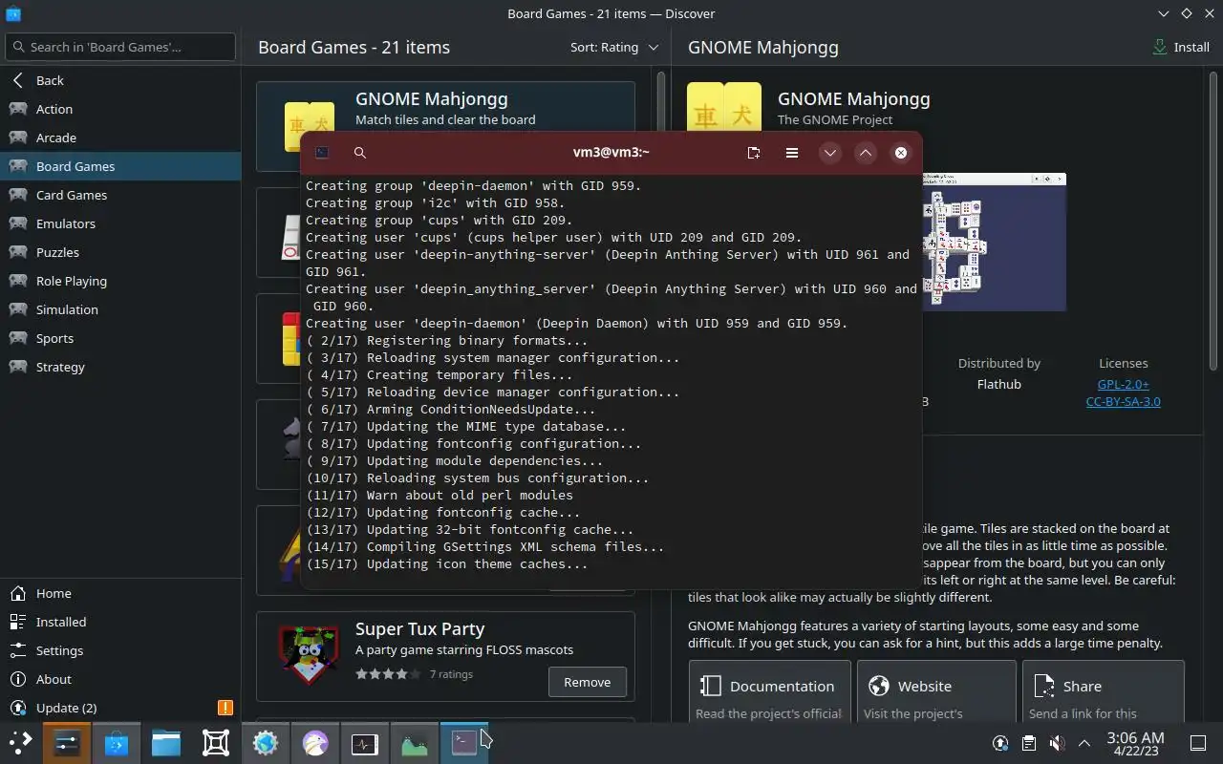This screenshot has height=764, width=1223.
Task: Click the terminal search icon
Action: (x=360, y=153)
